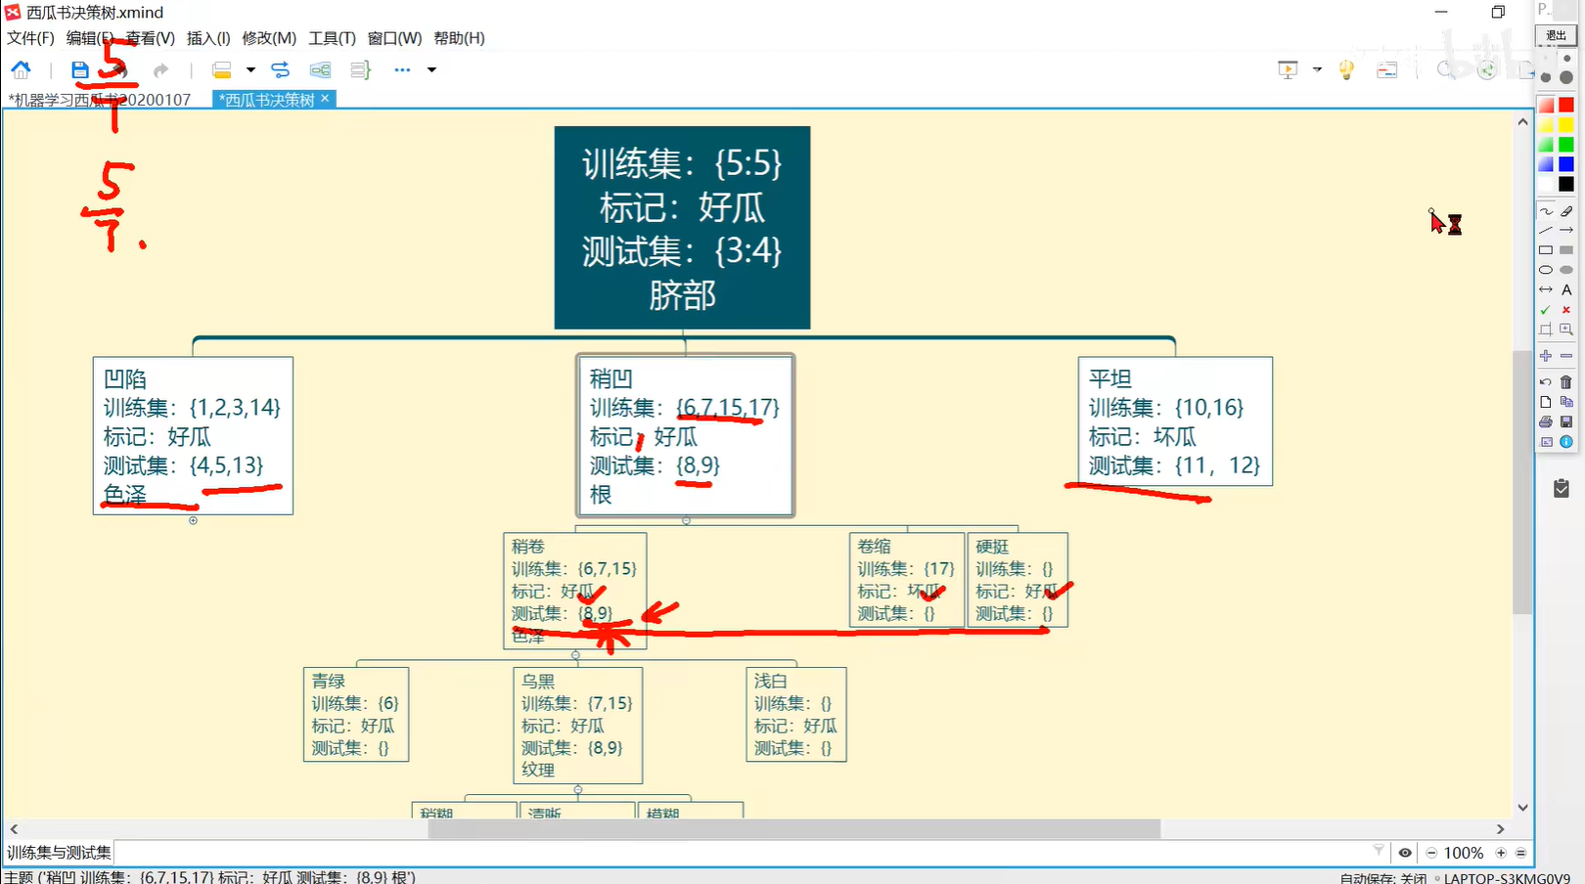
Task: Pick the solid red color swatch
Action: click(1566, 105)
